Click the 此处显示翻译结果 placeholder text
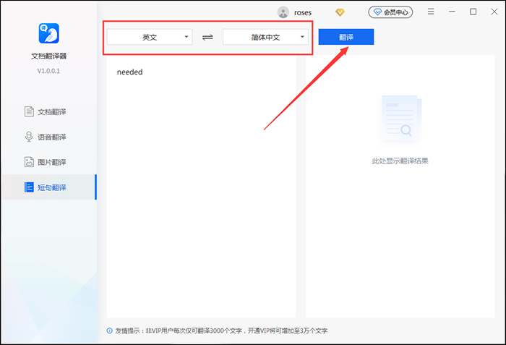This screenshot has width=506, height=345. click(x=400, y=161)
